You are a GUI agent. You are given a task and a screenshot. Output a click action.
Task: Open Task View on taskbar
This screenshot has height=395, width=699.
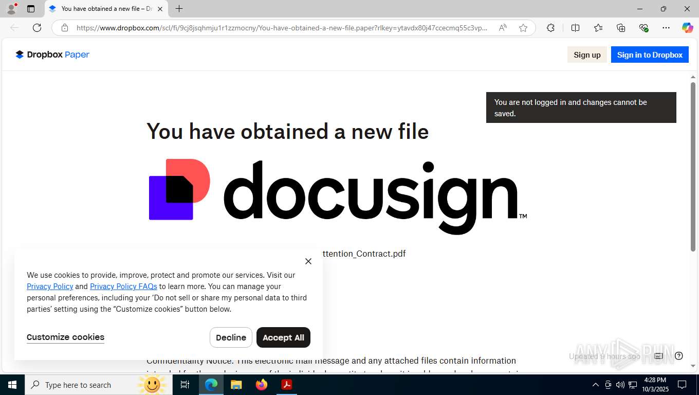click(x=185, y=385)
